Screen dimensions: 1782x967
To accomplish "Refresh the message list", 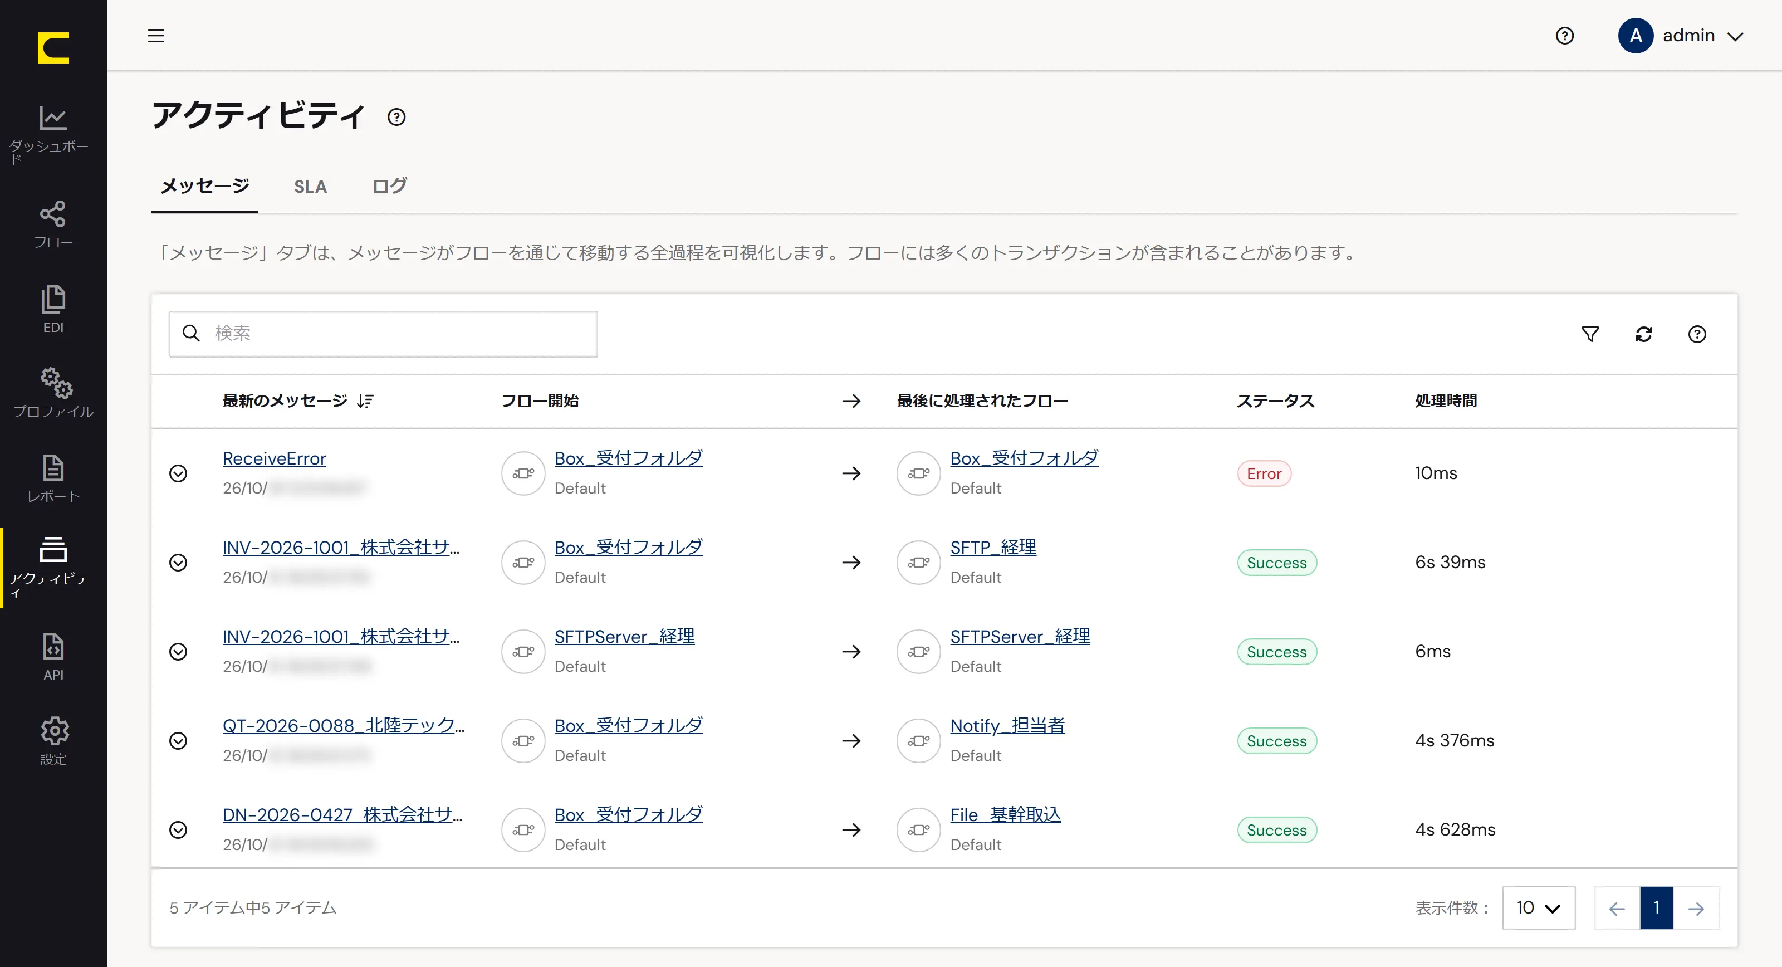I will coord(1644,334).
